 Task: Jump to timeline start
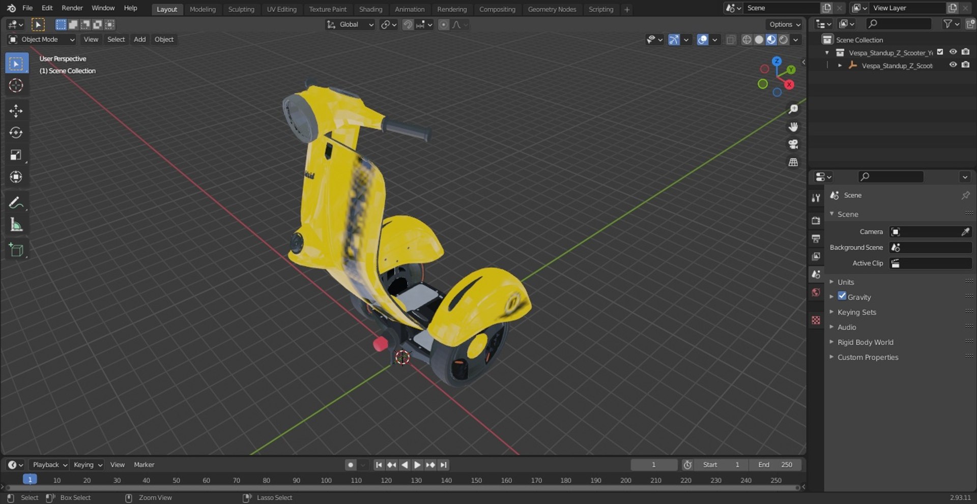tap(379, 465)
